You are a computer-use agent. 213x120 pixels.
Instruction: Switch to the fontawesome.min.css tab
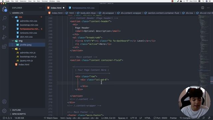point(83,8)
